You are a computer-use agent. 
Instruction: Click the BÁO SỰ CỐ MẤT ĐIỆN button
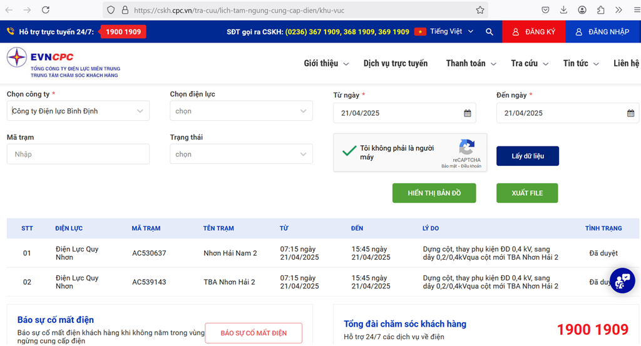tap(254, 333)
